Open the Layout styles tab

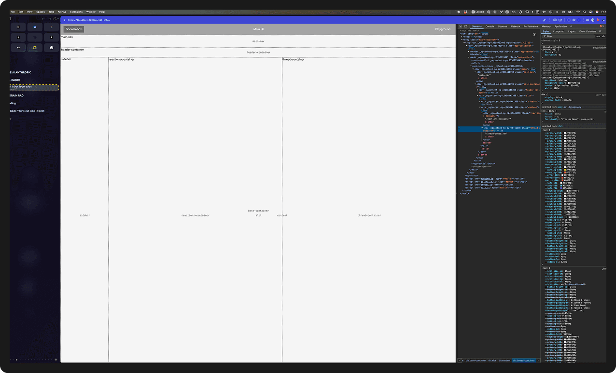coord(572,31)
